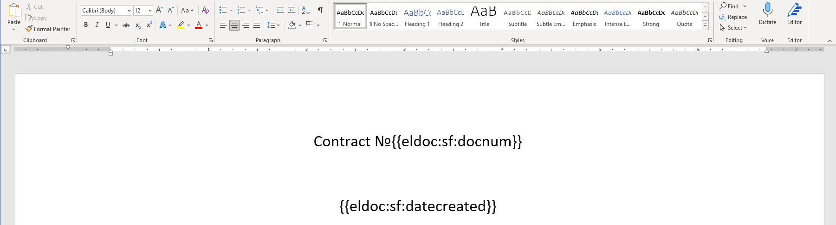
Task: Click the Sort A-Z icon
Action: click(x=305, y=10)
